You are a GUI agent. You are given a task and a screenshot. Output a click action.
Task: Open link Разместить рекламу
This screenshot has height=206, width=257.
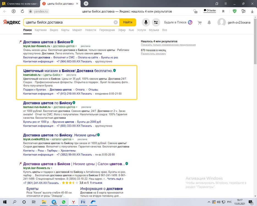pyautogui.click(x=153, y=54)
